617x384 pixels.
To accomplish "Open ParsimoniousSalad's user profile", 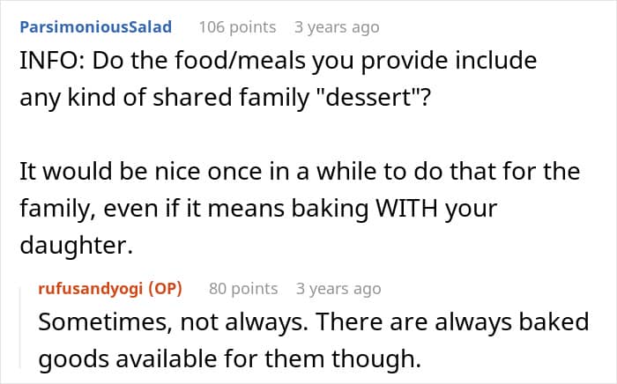I will click(95, 27).
